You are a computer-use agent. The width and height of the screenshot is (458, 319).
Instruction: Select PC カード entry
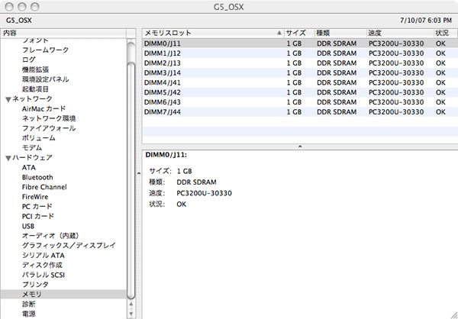click(37, 207)
